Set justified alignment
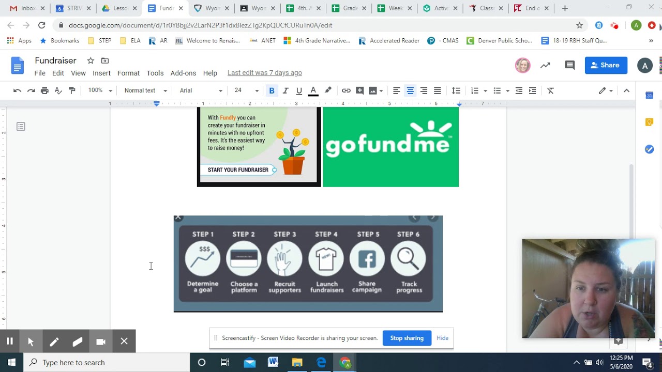The width and height of the screenshot is (662, 372). point(438,90)
